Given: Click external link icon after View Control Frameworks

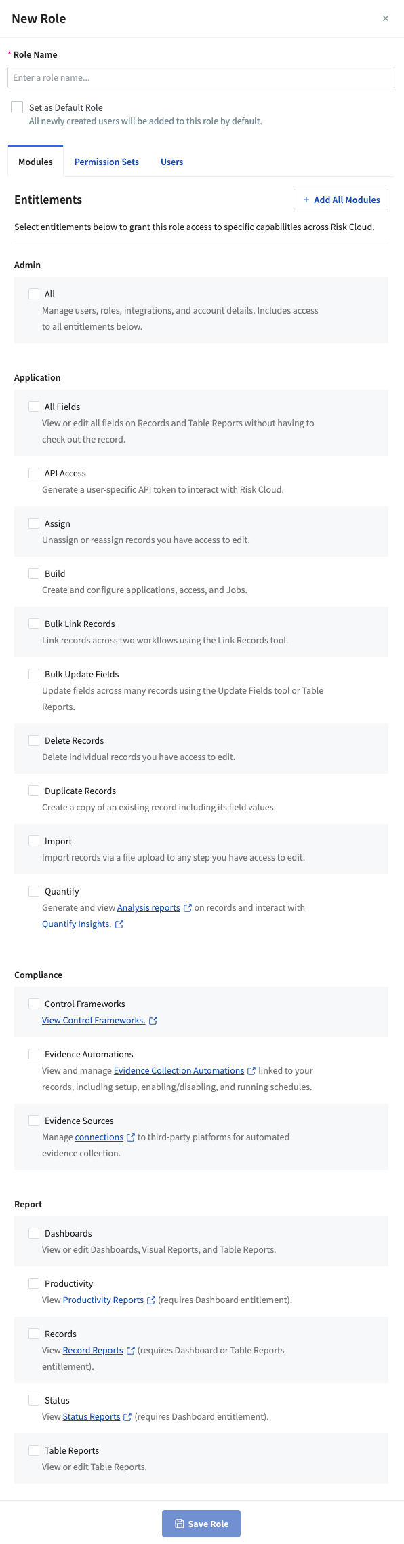Looking at the screenshot, I should [x=153, y=1021].
